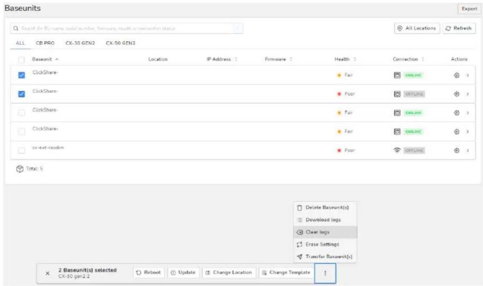Screen dimensions: 483x286
Task: Click the wifi connection icon in last row
Action: 397,150
